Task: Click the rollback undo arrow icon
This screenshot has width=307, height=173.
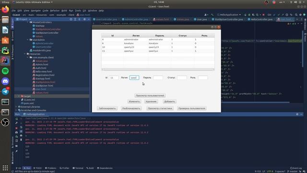Action: tap(291, 15)
